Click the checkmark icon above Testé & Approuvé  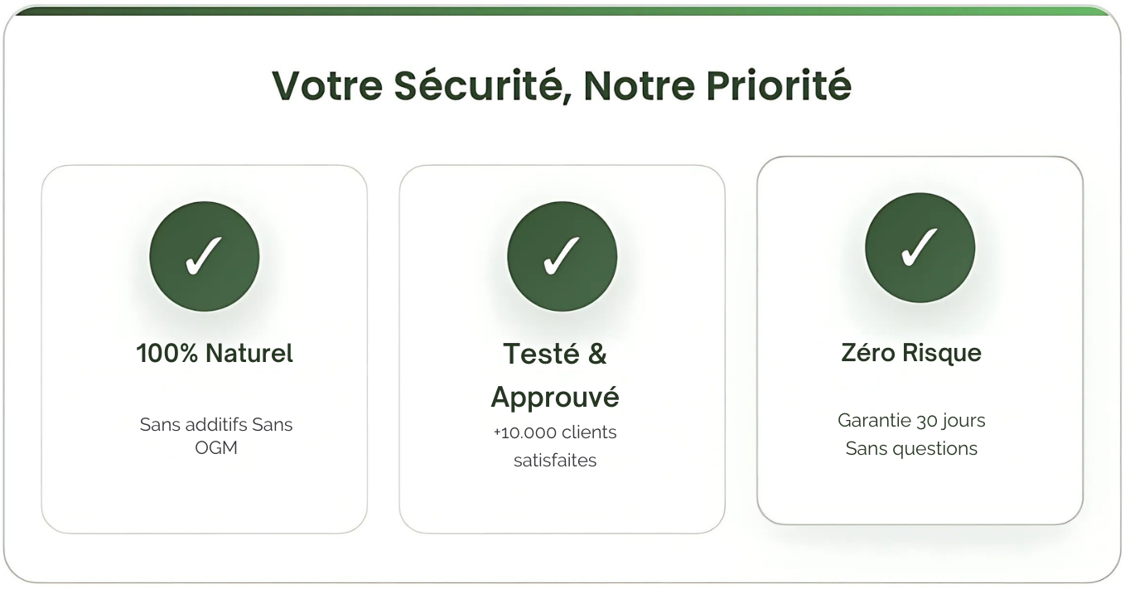tap(562, 257)
